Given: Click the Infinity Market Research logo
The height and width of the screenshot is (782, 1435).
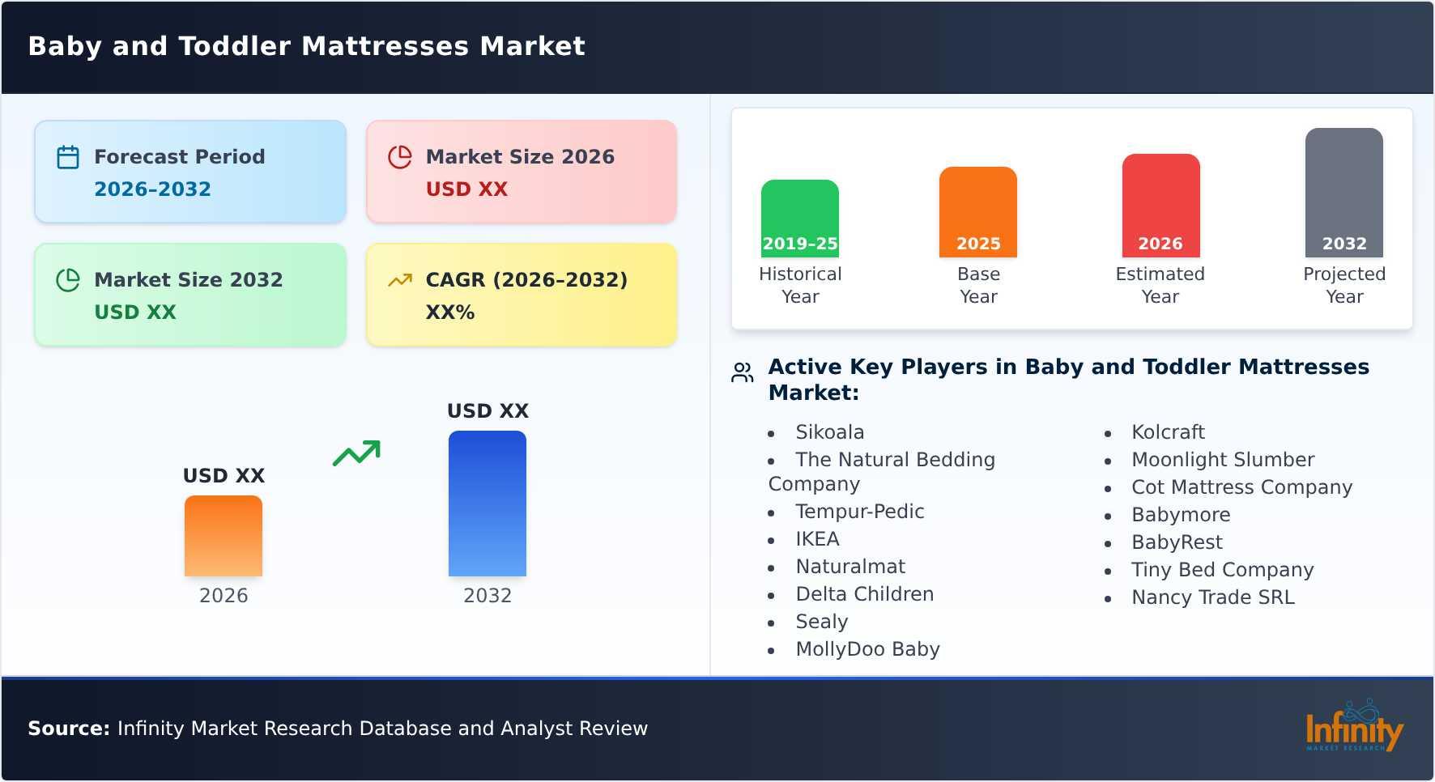Looking at the screenshot, I should [1354, 725].
